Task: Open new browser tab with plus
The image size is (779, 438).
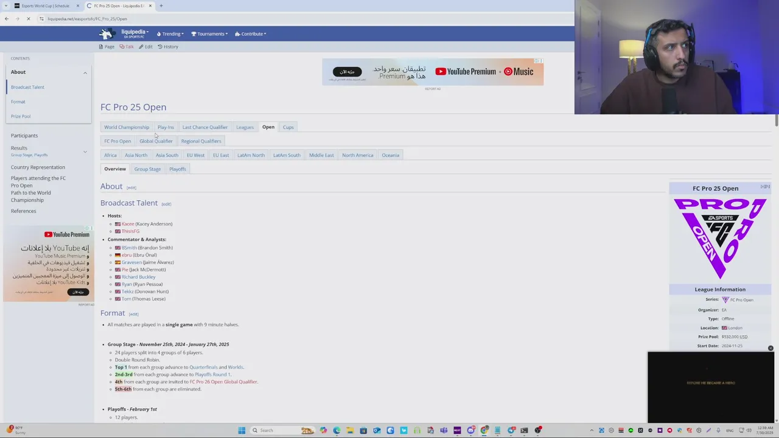Action: 161,6
